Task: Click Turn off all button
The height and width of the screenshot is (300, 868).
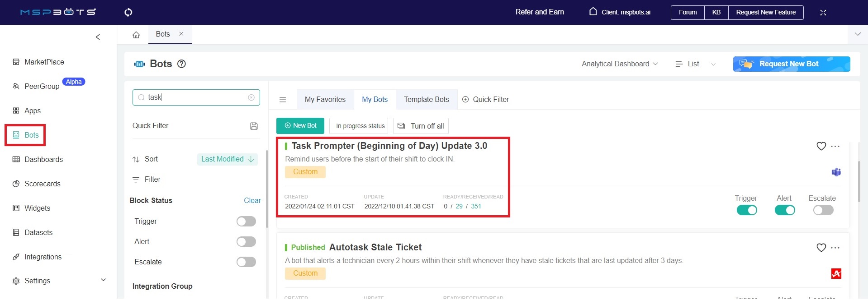Action: [x=421, y=126]
